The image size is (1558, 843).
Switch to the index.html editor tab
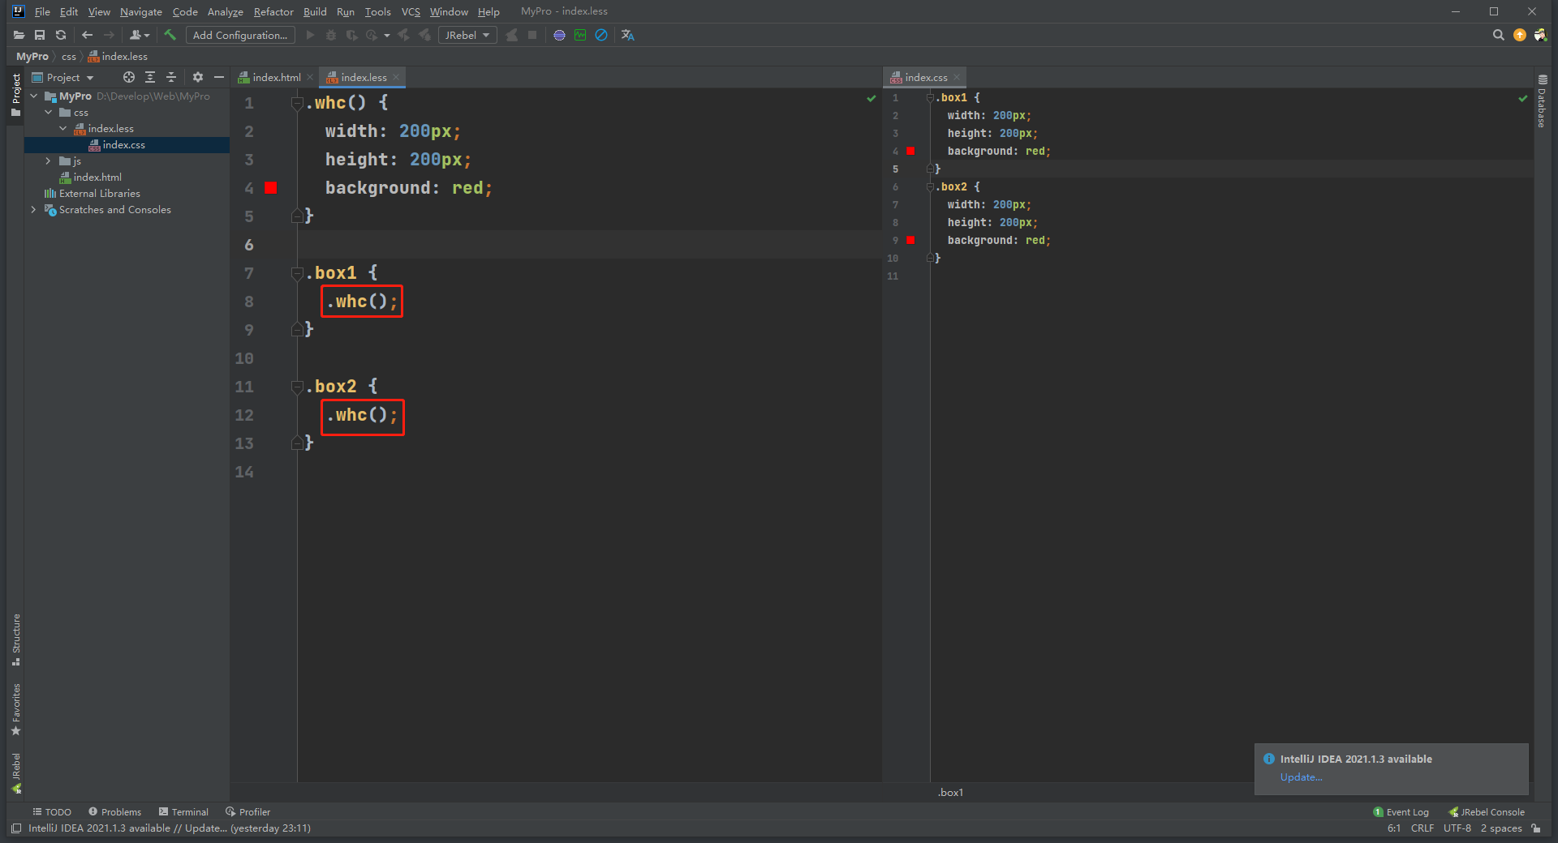pyautogui.click(x=276, y=77)
